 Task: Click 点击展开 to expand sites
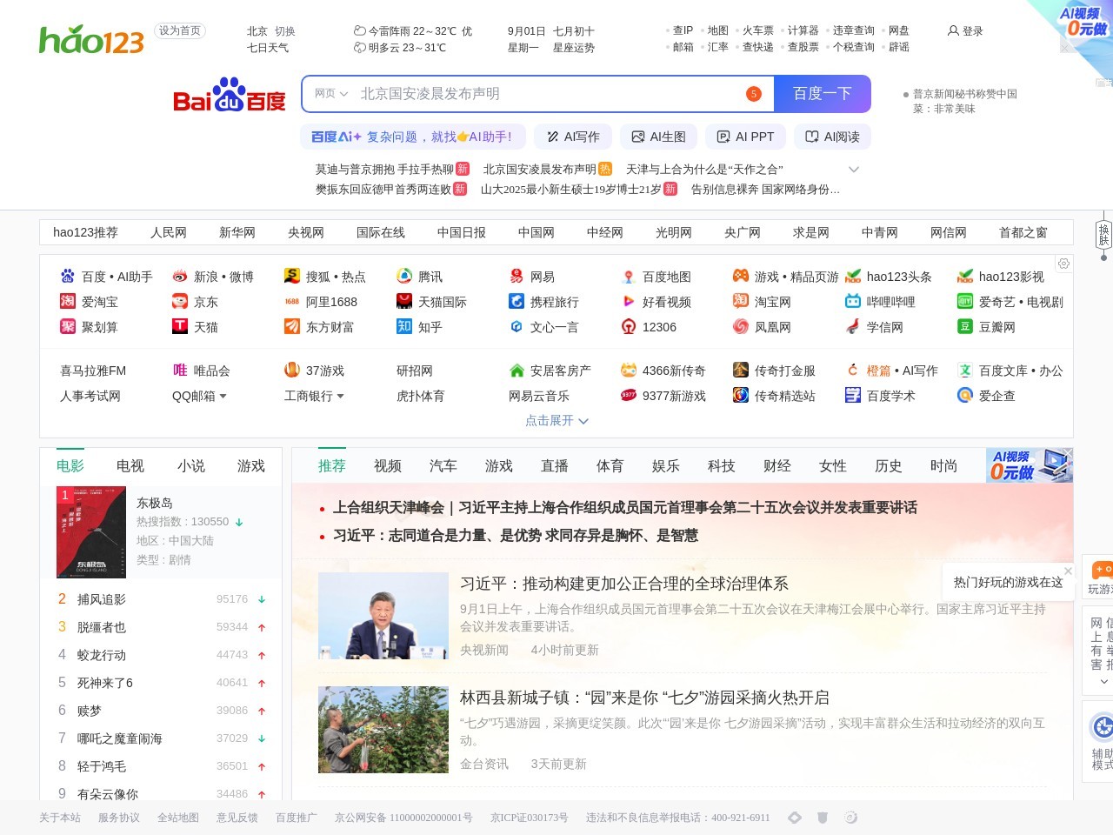pyautogui.click(x=556, y=420)
